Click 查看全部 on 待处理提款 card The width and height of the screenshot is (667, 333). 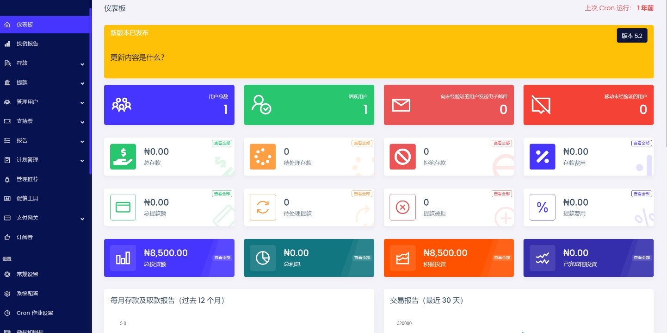pyautogui.click(x=362, y=194)
